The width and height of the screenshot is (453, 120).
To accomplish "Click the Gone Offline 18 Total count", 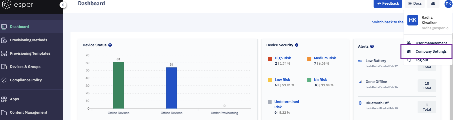I will tap(427, 86).
